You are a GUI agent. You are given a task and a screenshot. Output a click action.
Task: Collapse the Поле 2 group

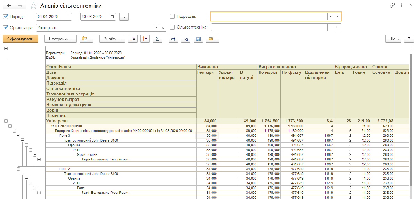pos(18,169)
